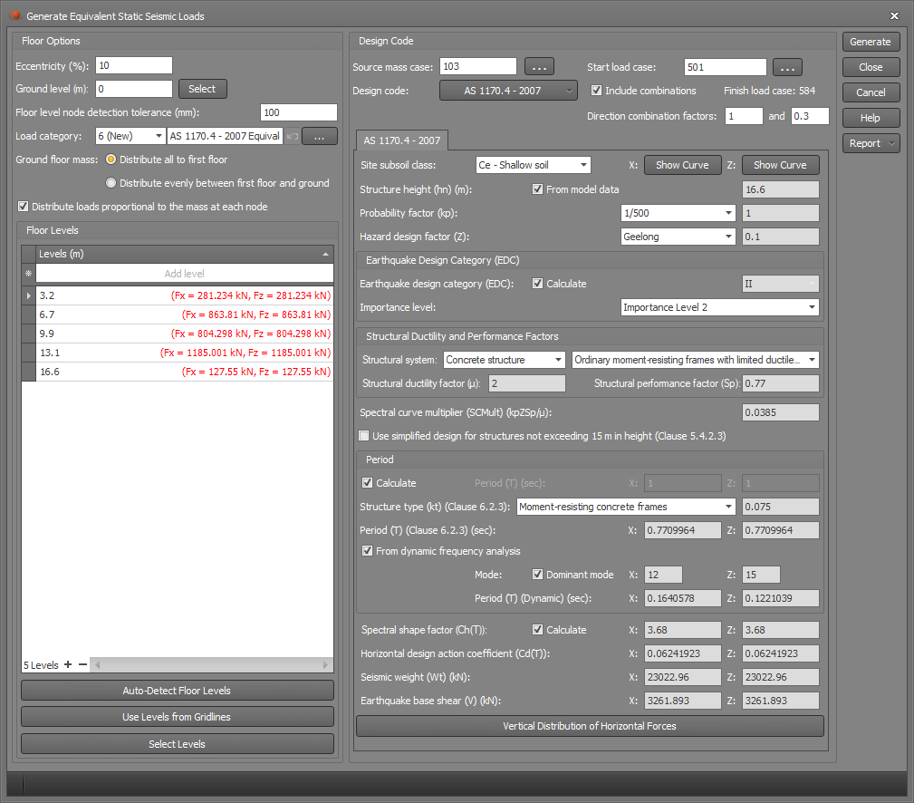Open Start load case browse button
The width and height of the screenshot is (914, 803).
(787, 67)
